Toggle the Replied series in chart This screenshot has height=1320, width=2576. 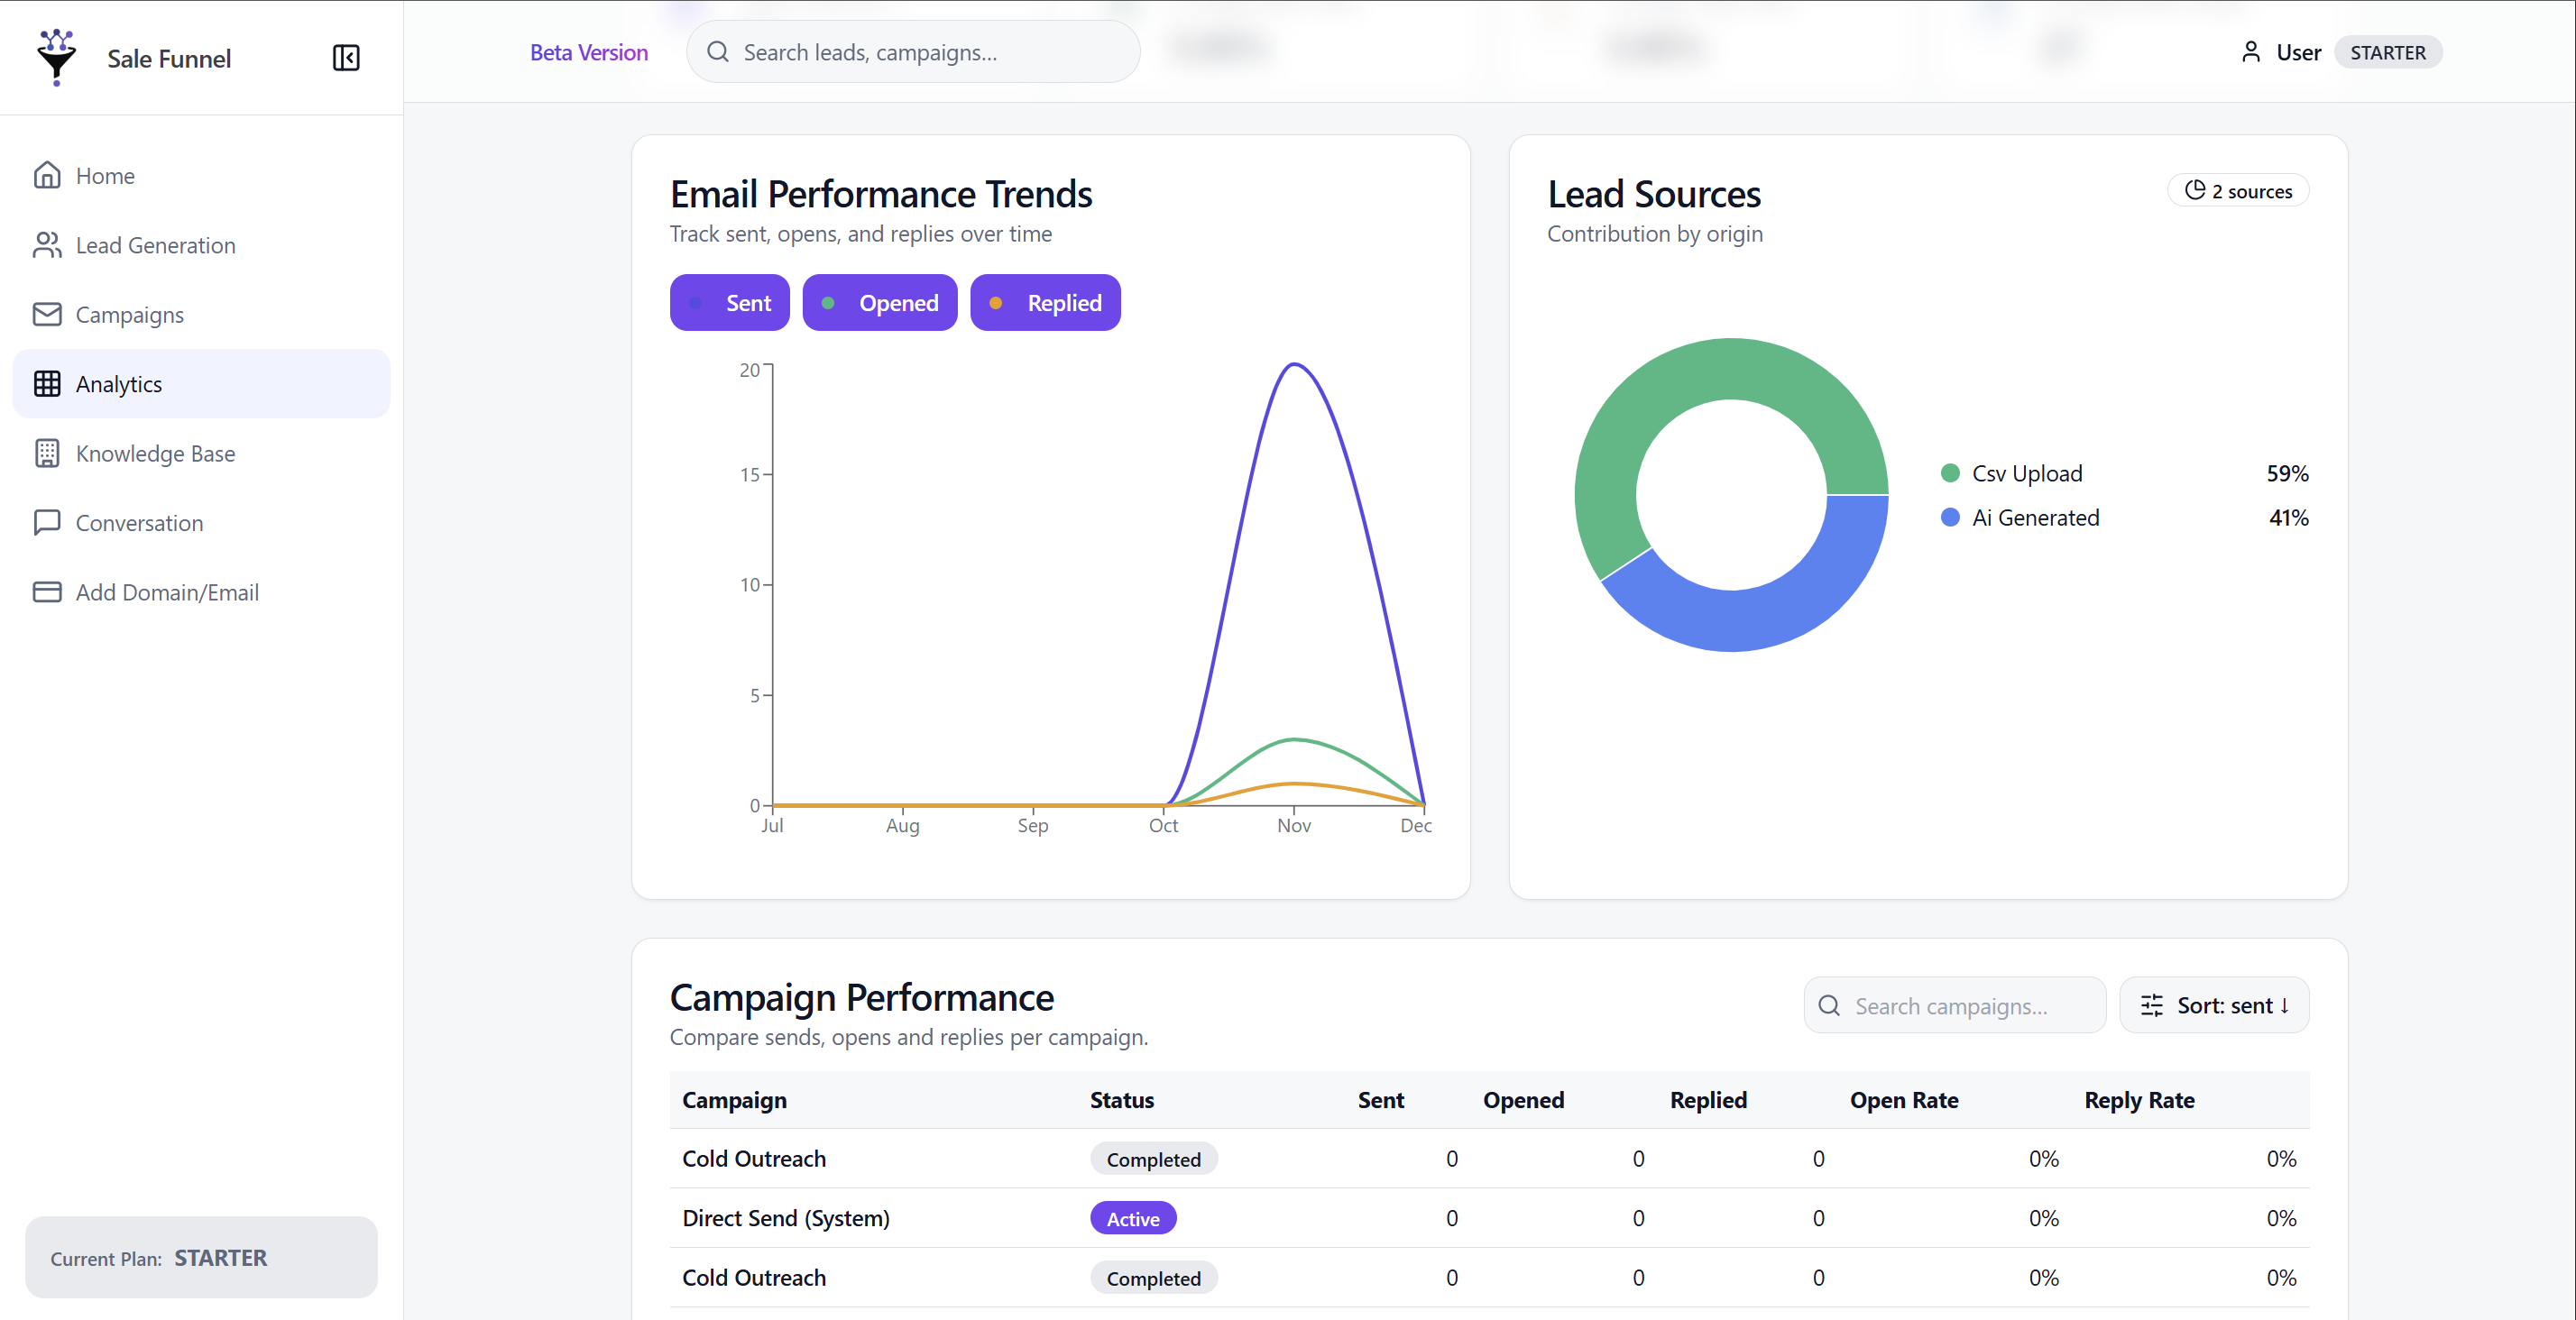point(1045,302)
